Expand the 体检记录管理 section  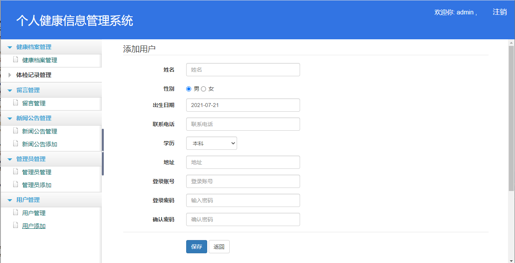(33, 75)
